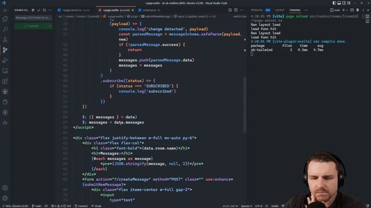Expand the Commit button dropdown arrow
The height and width of the screenshot is (208, 371).
point(50,26)
